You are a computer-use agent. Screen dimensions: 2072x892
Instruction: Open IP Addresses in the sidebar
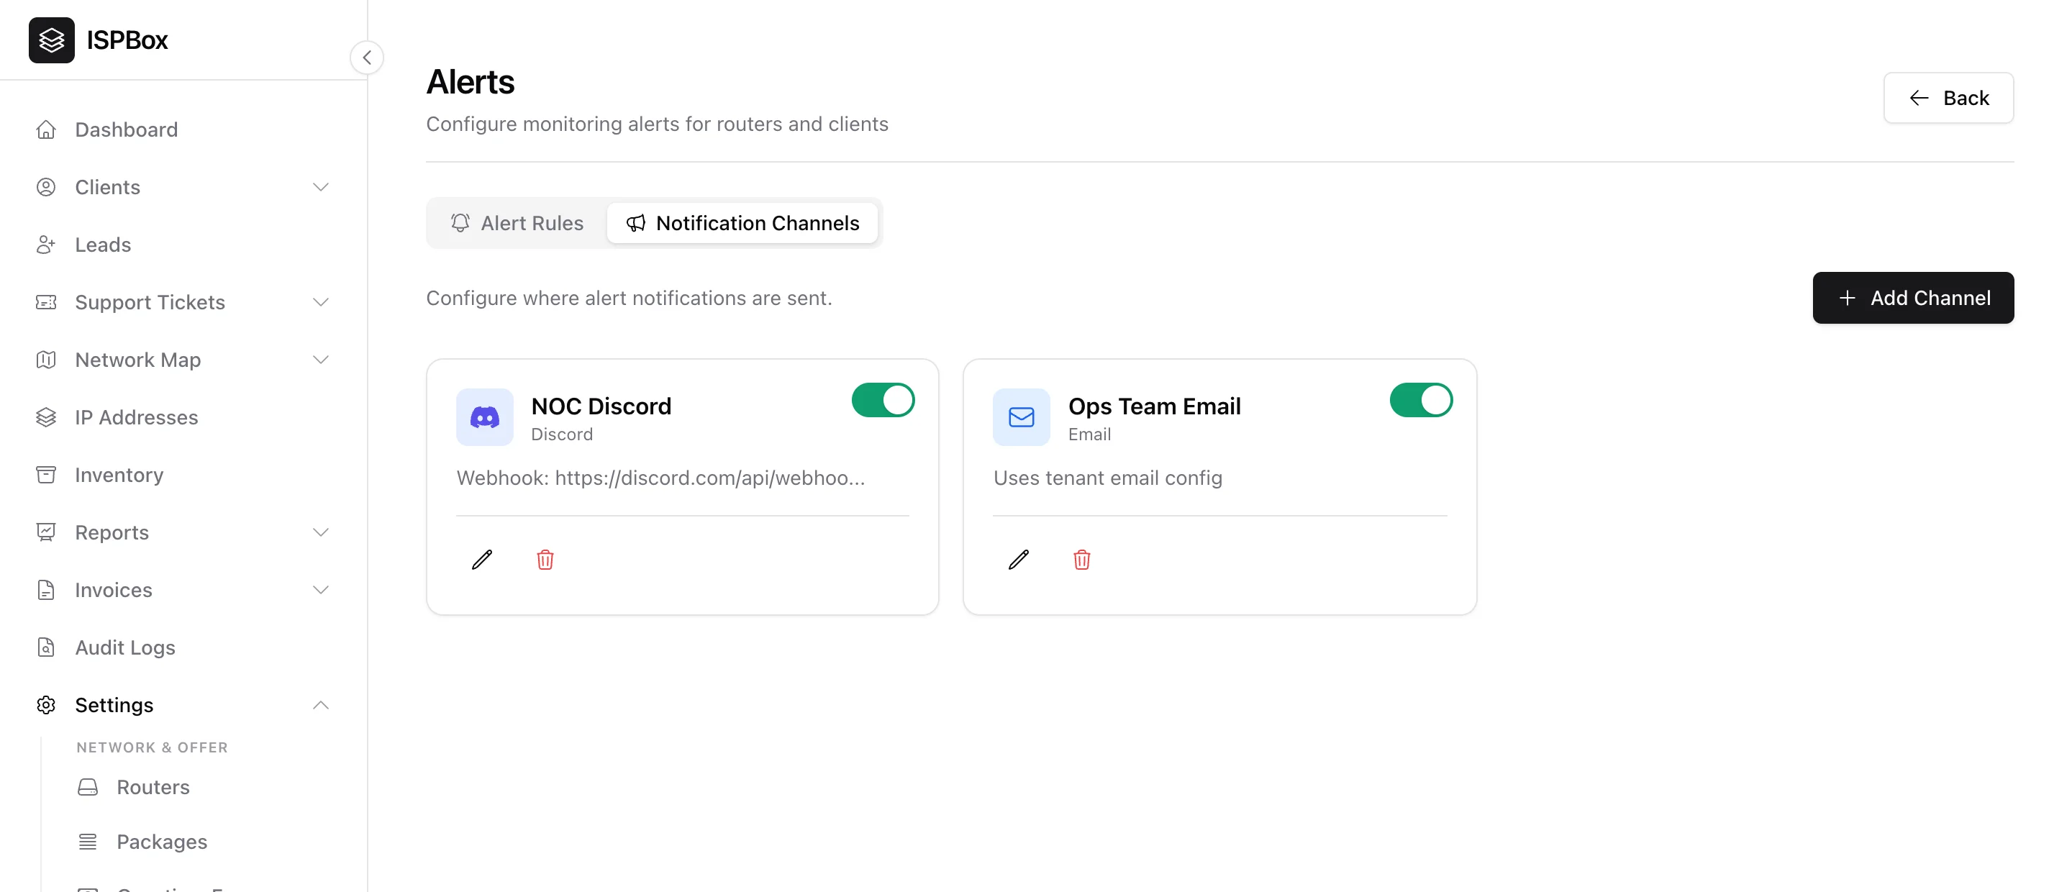[183, 417]
